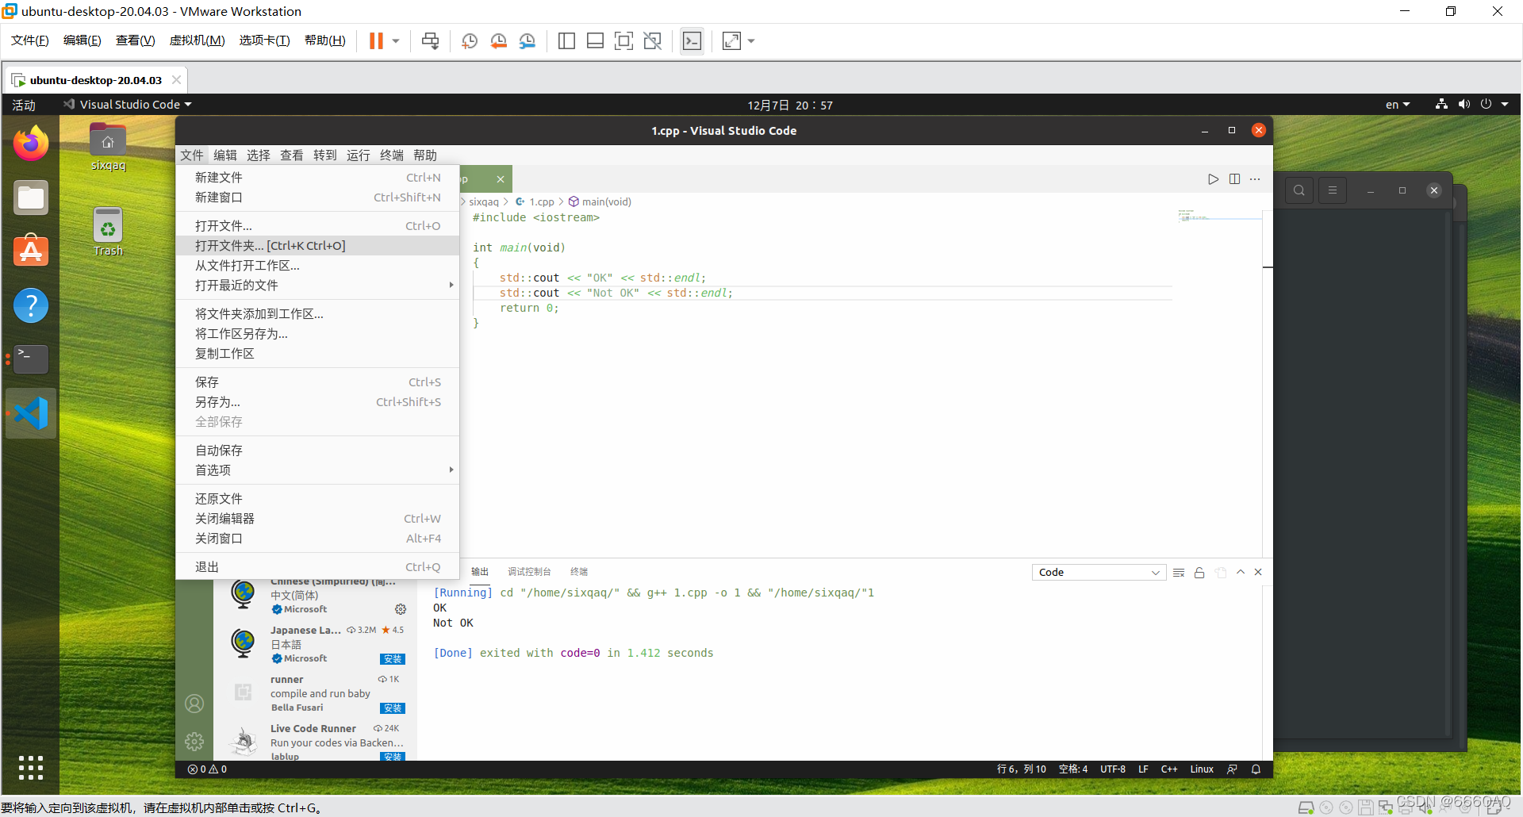This screenshot has width=1523, height=817.
Task: Choose 打开文件夹... menu entry
Action: point(317,246)
